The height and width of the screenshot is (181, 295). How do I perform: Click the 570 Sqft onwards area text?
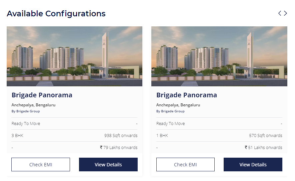click(265, 136)
